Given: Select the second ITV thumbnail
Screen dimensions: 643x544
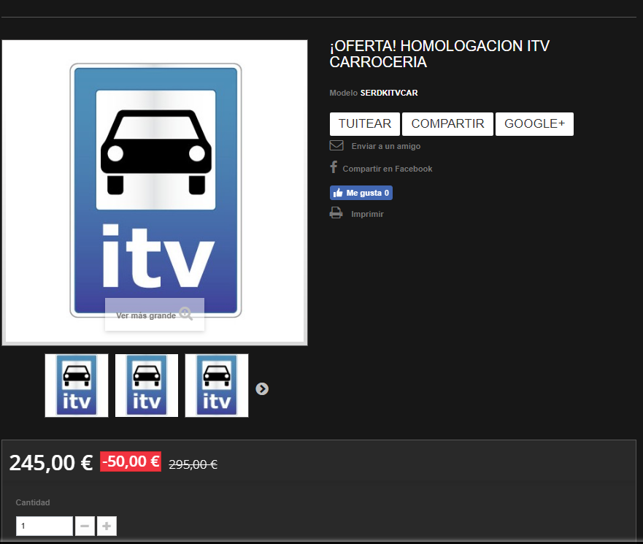Looking at the screenshot, I should (147, 386).
